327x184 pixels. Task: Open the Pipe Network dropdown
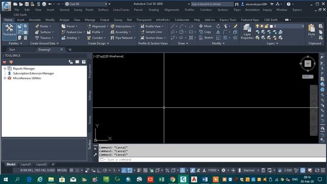123,38
